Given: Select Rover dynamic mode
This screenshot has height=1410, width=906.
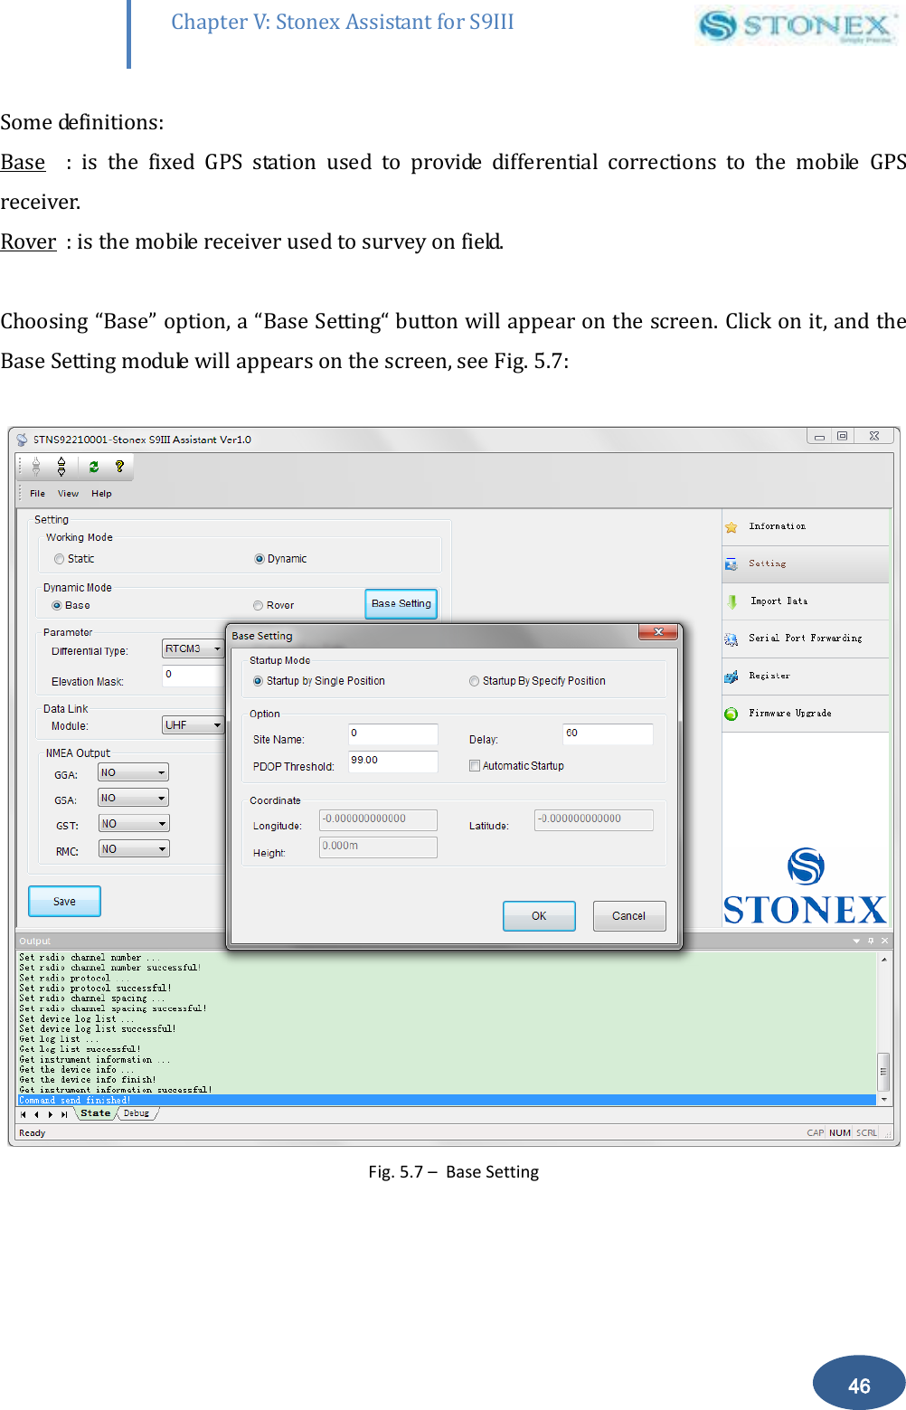Looking at the screenshot, I should (x=274, y=605).
